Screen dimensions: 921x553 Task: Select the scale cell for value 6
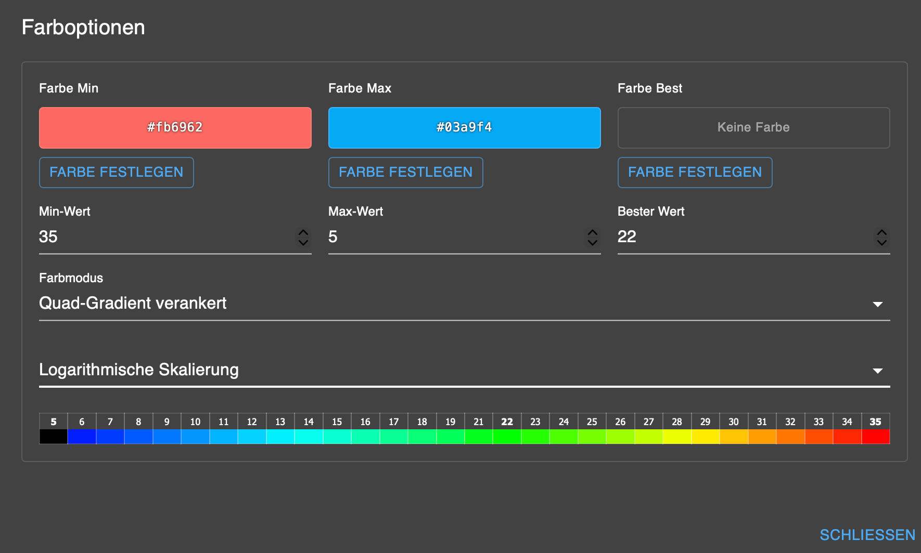pos(82,429)
